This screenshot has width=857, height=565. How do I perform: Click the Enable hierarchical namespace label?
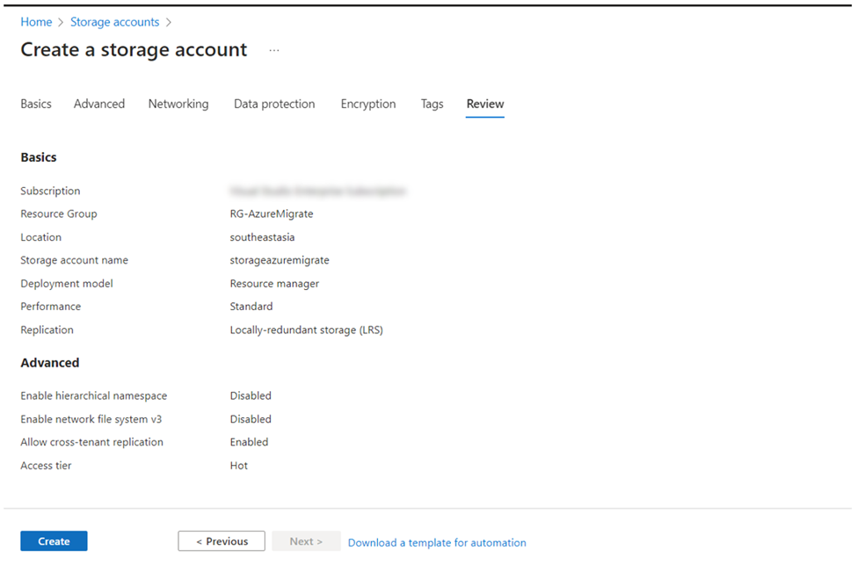(94, 395)
